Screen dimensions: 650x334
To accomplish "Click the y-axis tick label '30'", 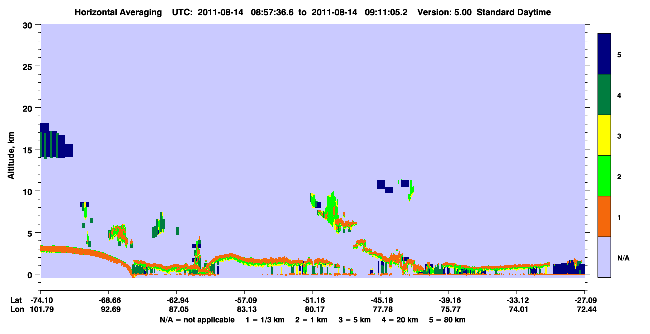I will pyautogui.click(x=29, y=25).
